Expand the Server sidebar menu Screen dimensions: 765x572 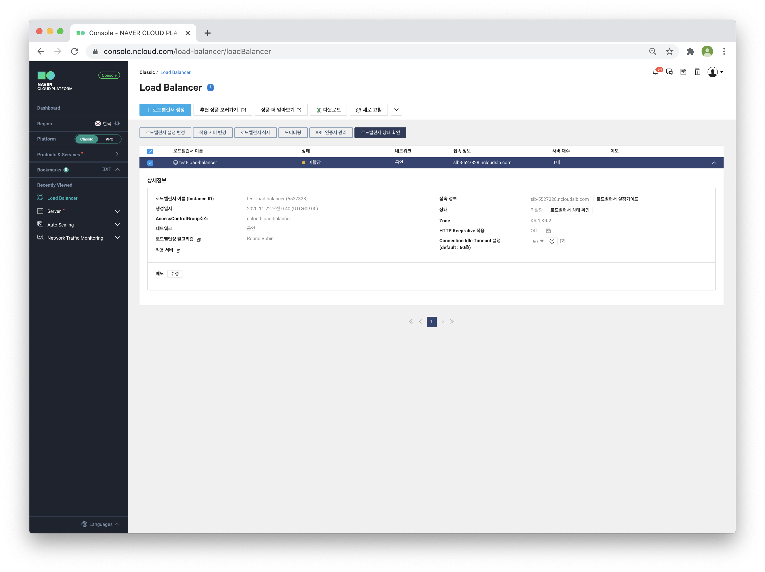click(x=117, y=211)
